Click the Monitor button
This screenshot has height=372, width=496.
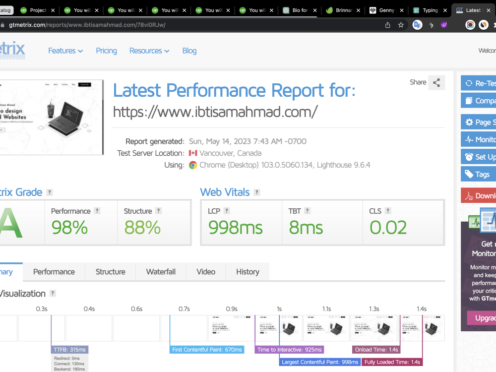point(478,139)
